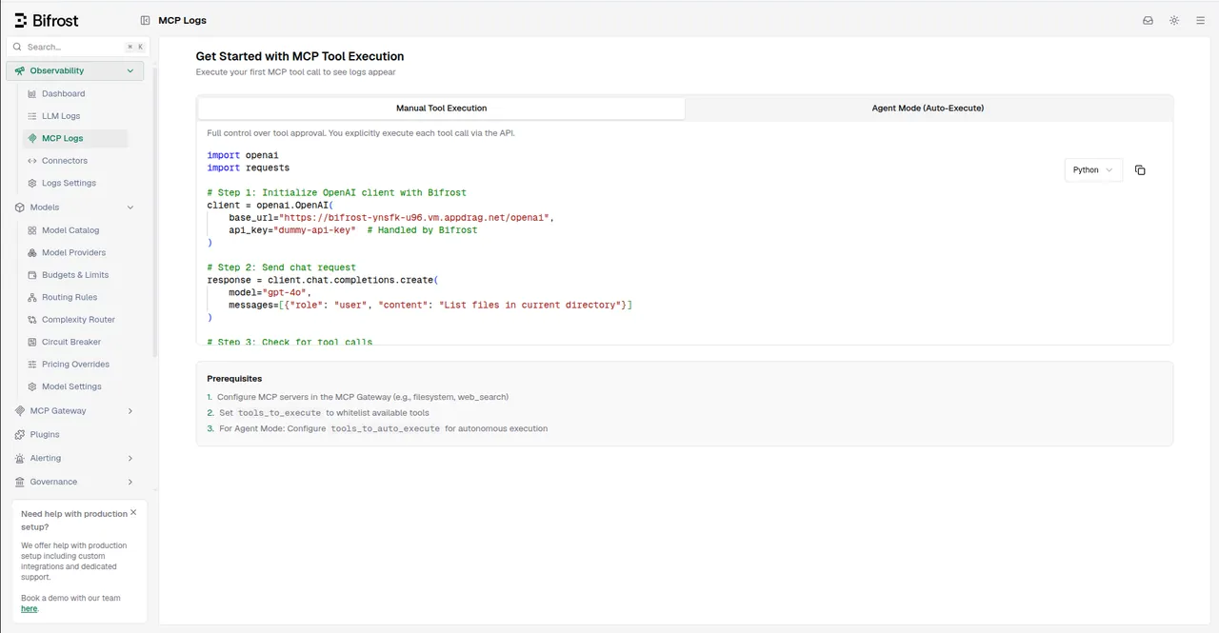Click the base_url string in code
The height and width of the screenshot is (633, 1219).
pyautogui.click(x=414, y=218)
